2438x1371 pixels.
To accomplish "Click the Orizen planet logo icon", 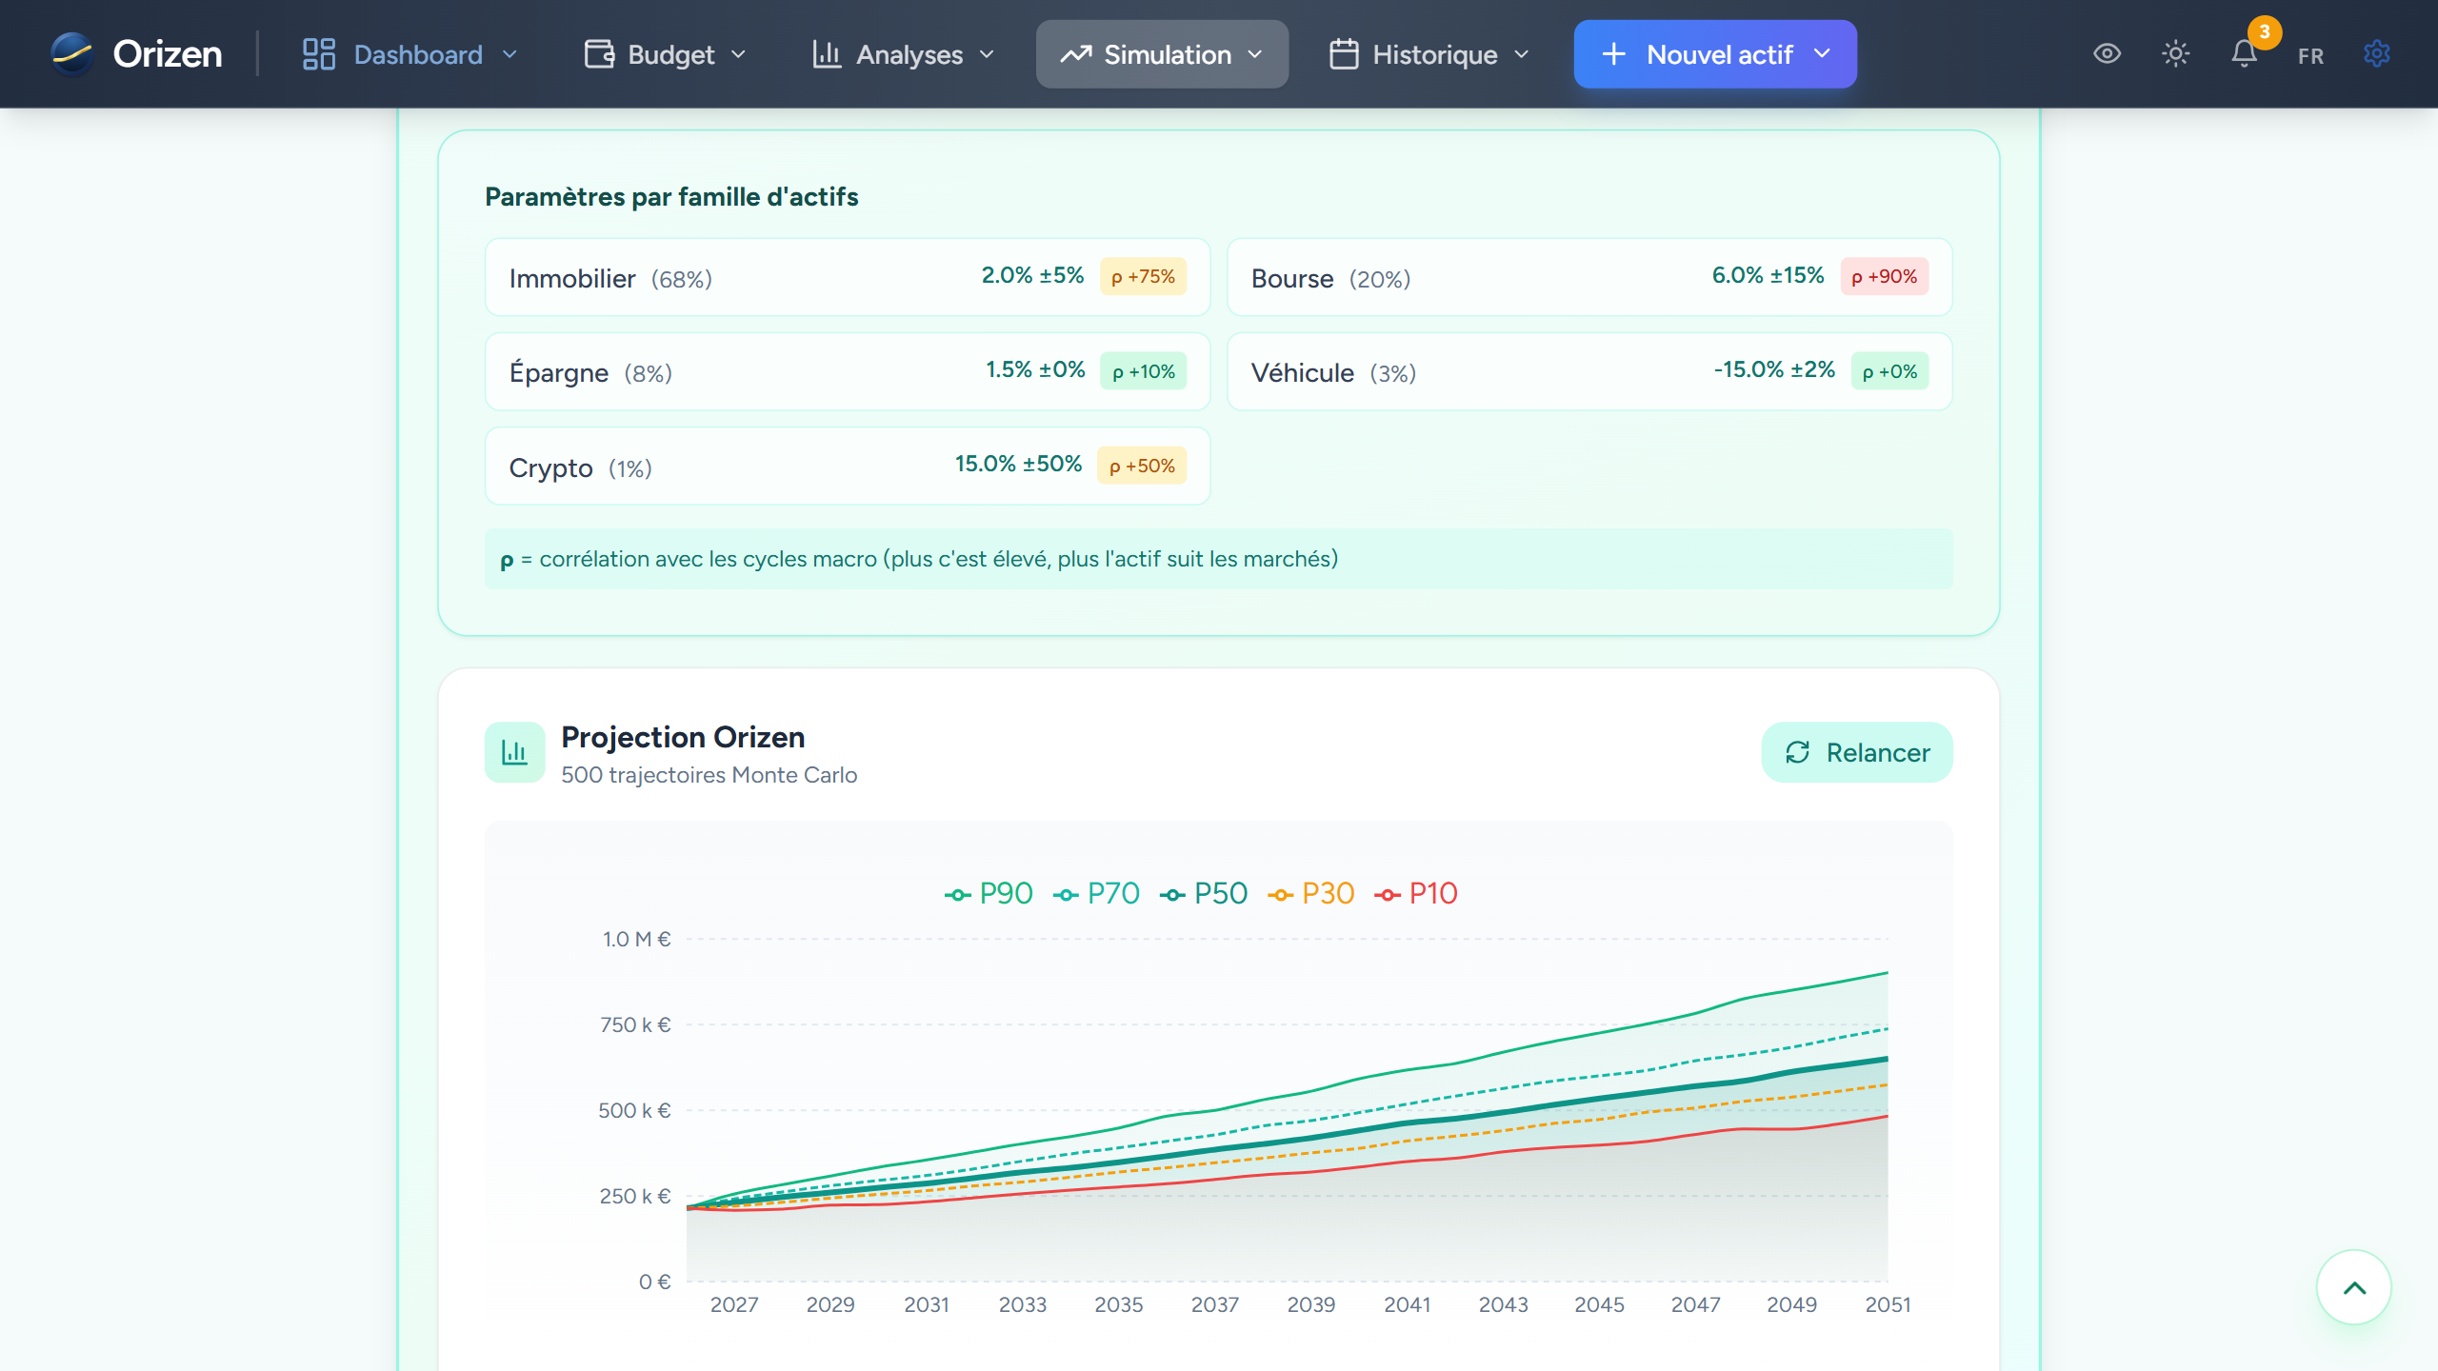I will 72,54.
